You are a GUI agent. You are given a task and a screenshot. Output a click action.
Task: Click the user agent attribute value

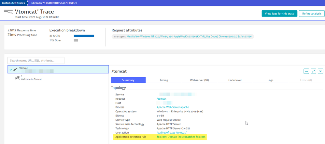[x=189, y=37]
